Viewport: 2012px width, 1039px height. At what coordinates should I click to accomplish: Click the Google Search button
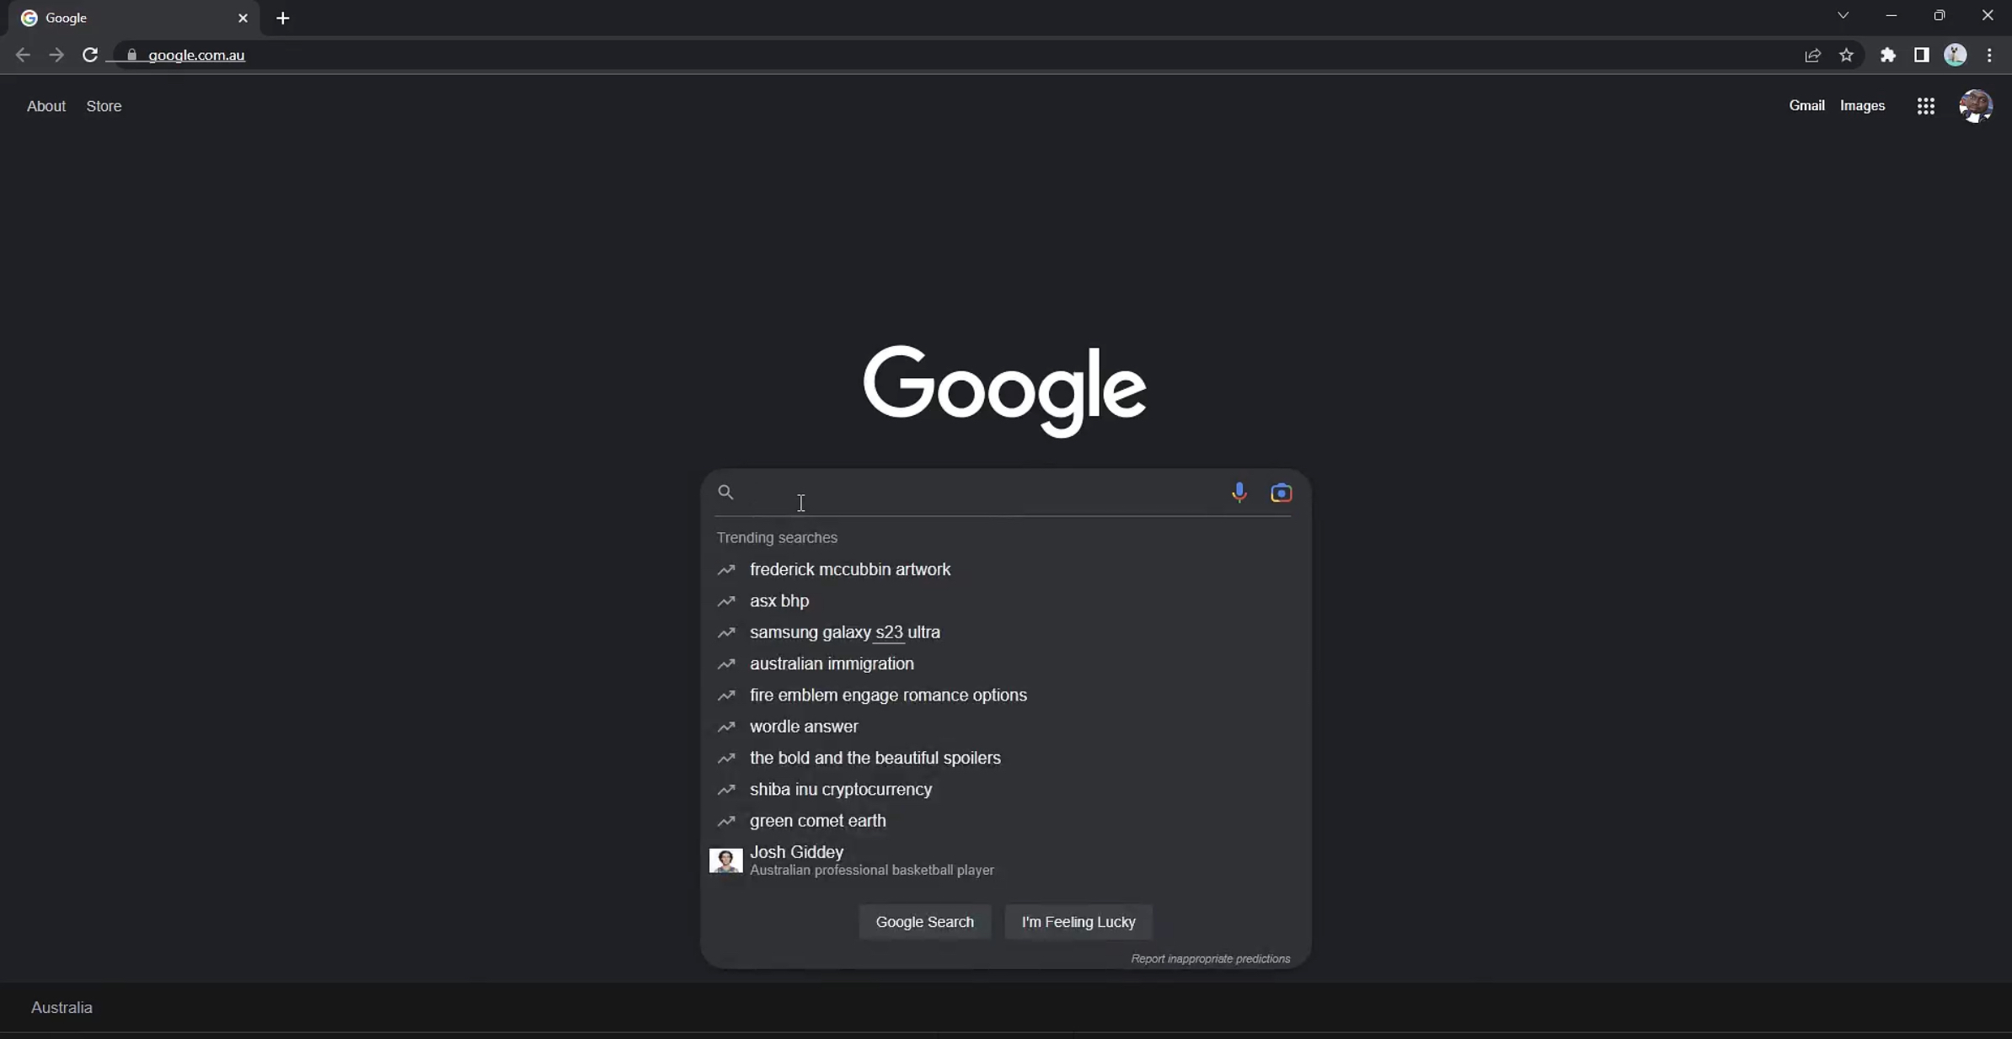[924, 922]
